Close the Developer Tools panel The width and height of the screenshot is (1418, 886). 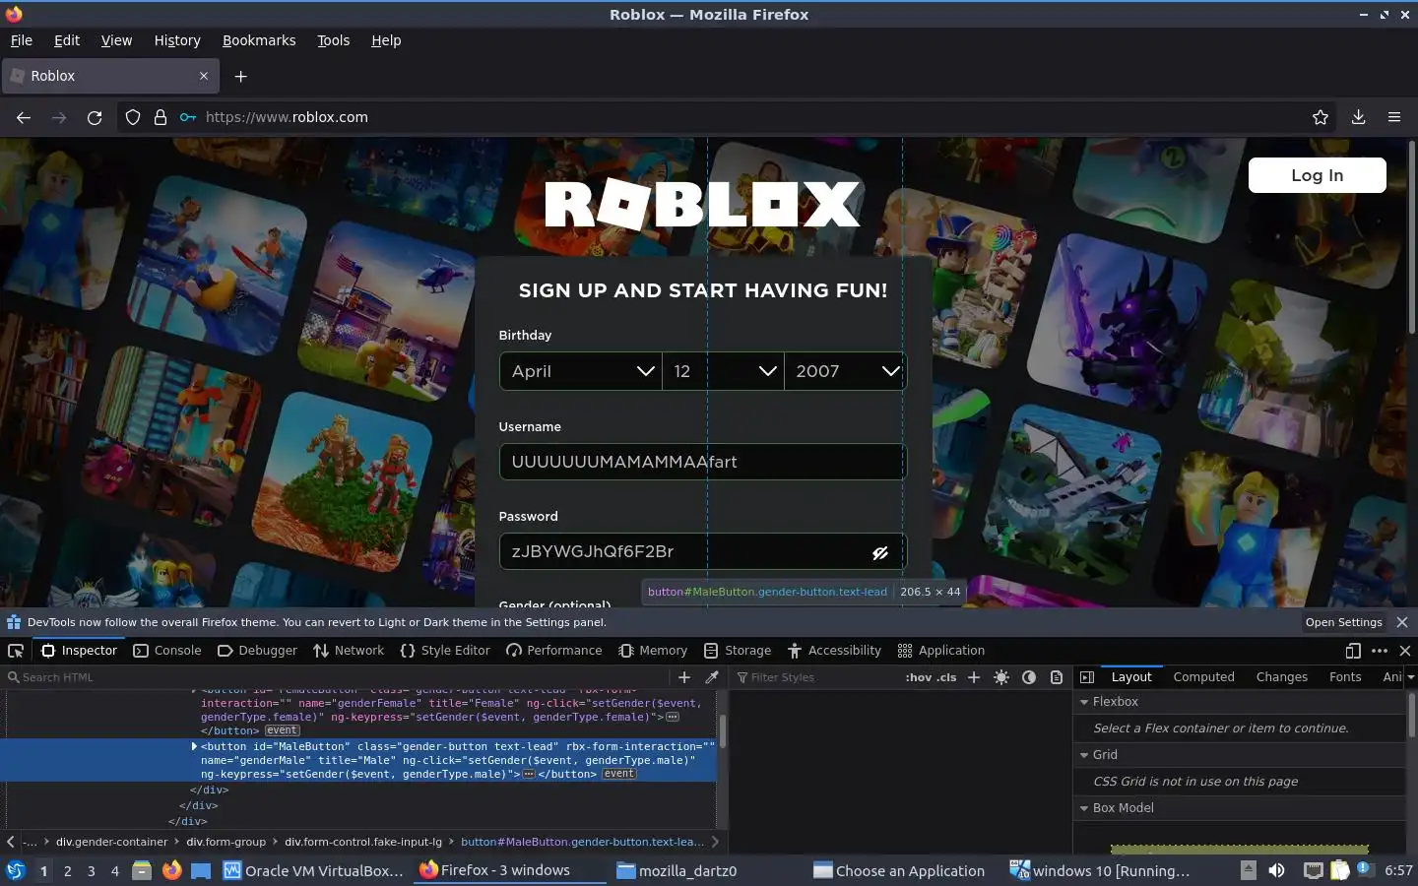point(1405,651)
